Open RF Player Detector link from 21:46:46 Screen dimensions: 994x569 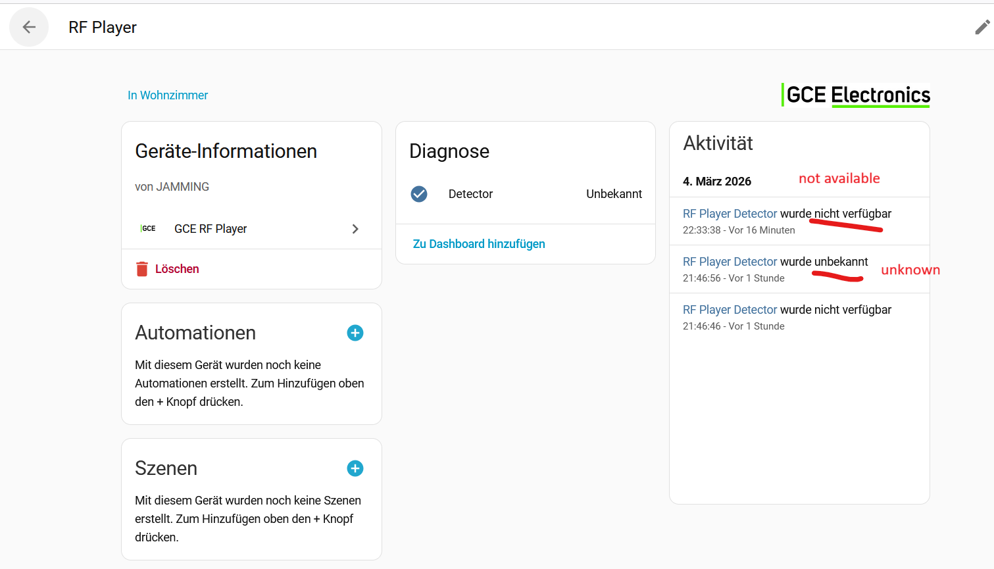[x=730, y=310]
